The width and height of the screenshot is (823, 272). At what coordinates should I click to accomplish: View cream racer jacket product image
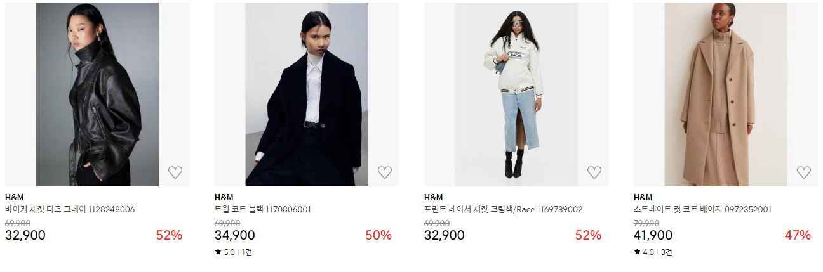(516, 94)
